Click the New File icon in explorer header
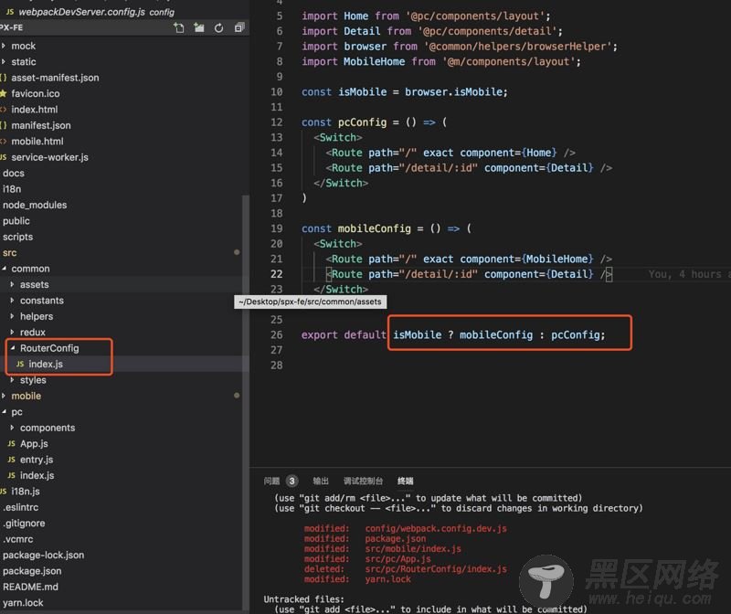The height and width of the screenshot is (614, 731). pos(179,28)
